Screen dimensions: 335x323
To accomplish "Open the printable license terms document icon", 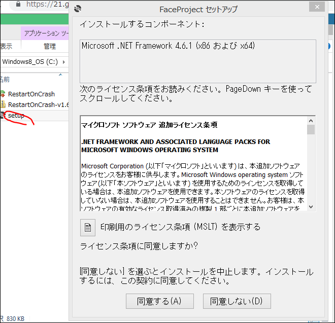I will point(88,227).
